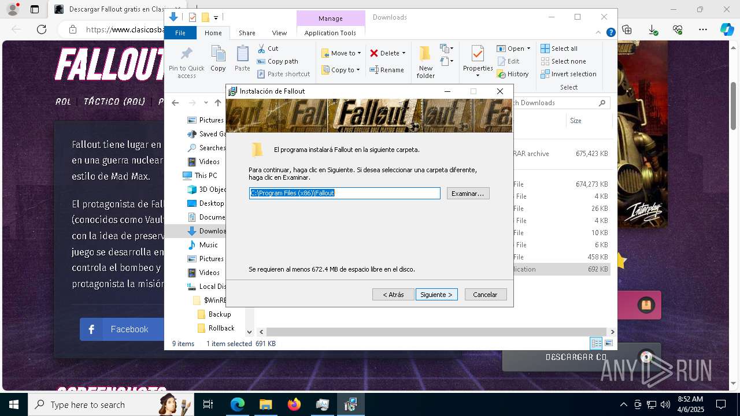
Task: Cancel the Fallout installer
Action: [x=485, y=295]
